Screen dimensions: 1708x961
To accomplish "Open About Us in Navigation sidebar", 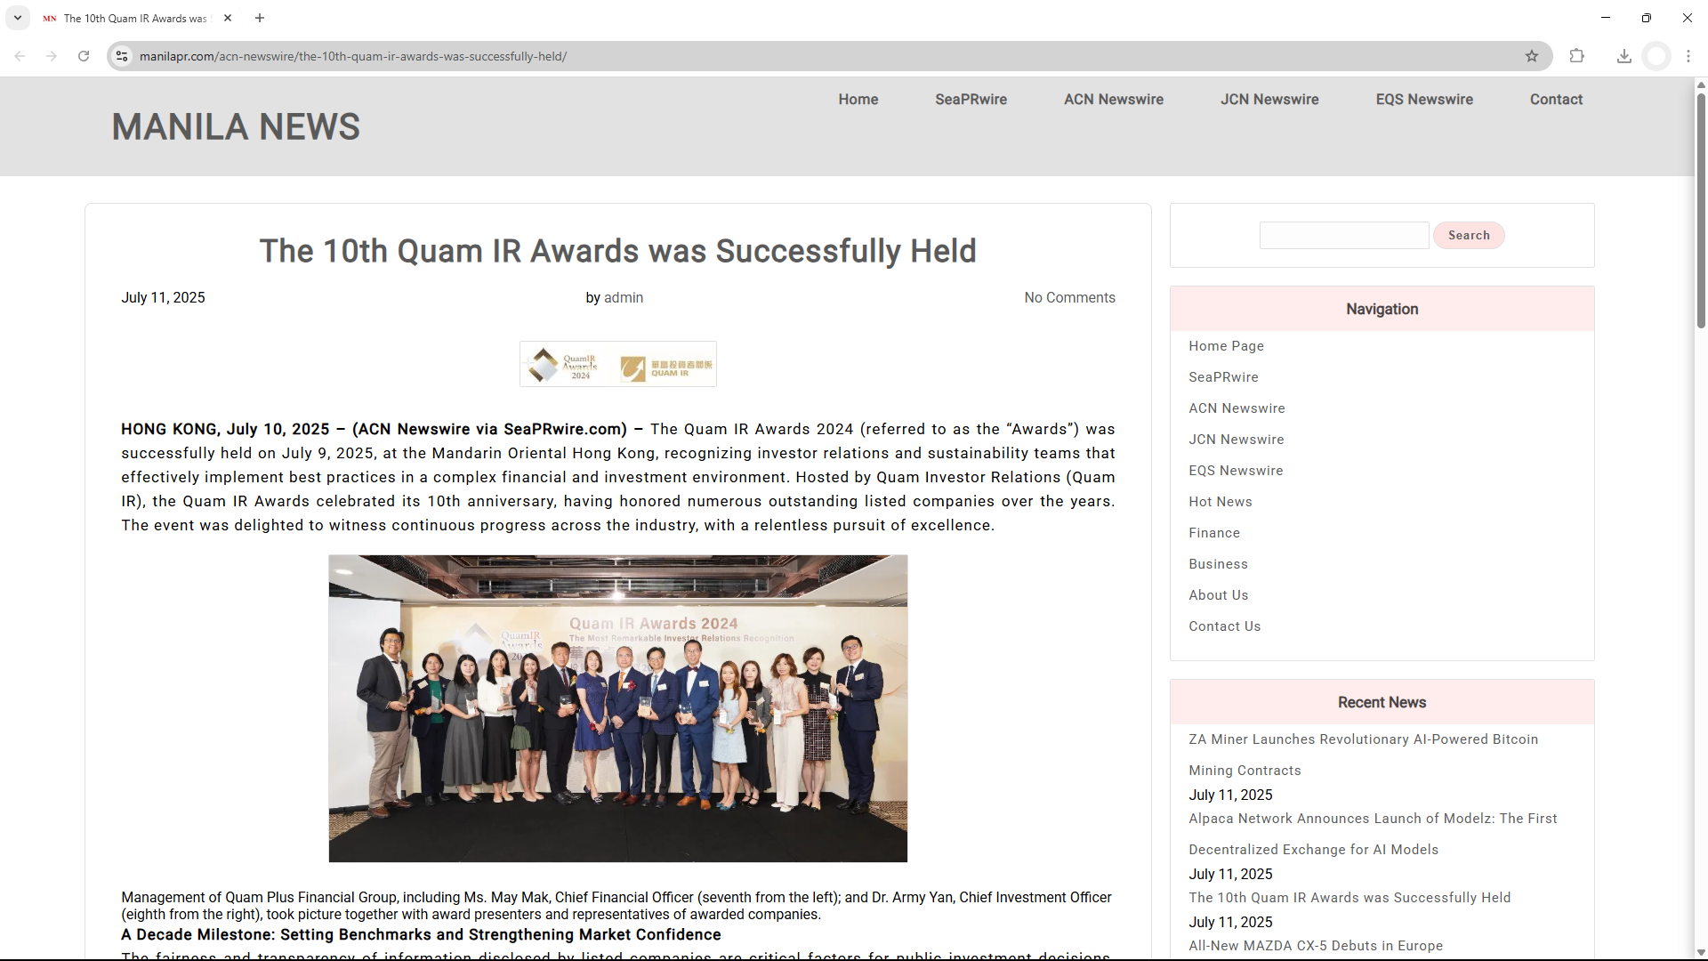I will click(x=1218, y=595).
